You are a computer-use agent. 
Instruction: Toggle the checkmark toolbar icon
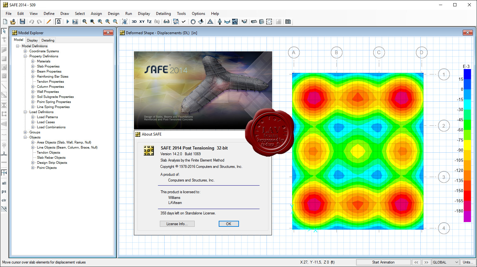pos(184,22)
